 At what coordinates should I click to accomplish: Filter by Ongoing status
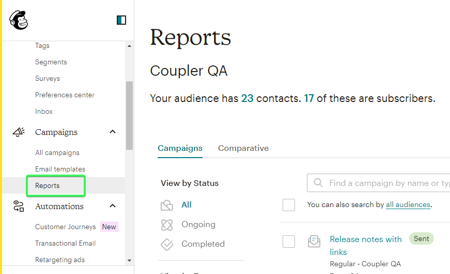click(x=198, y=225)
